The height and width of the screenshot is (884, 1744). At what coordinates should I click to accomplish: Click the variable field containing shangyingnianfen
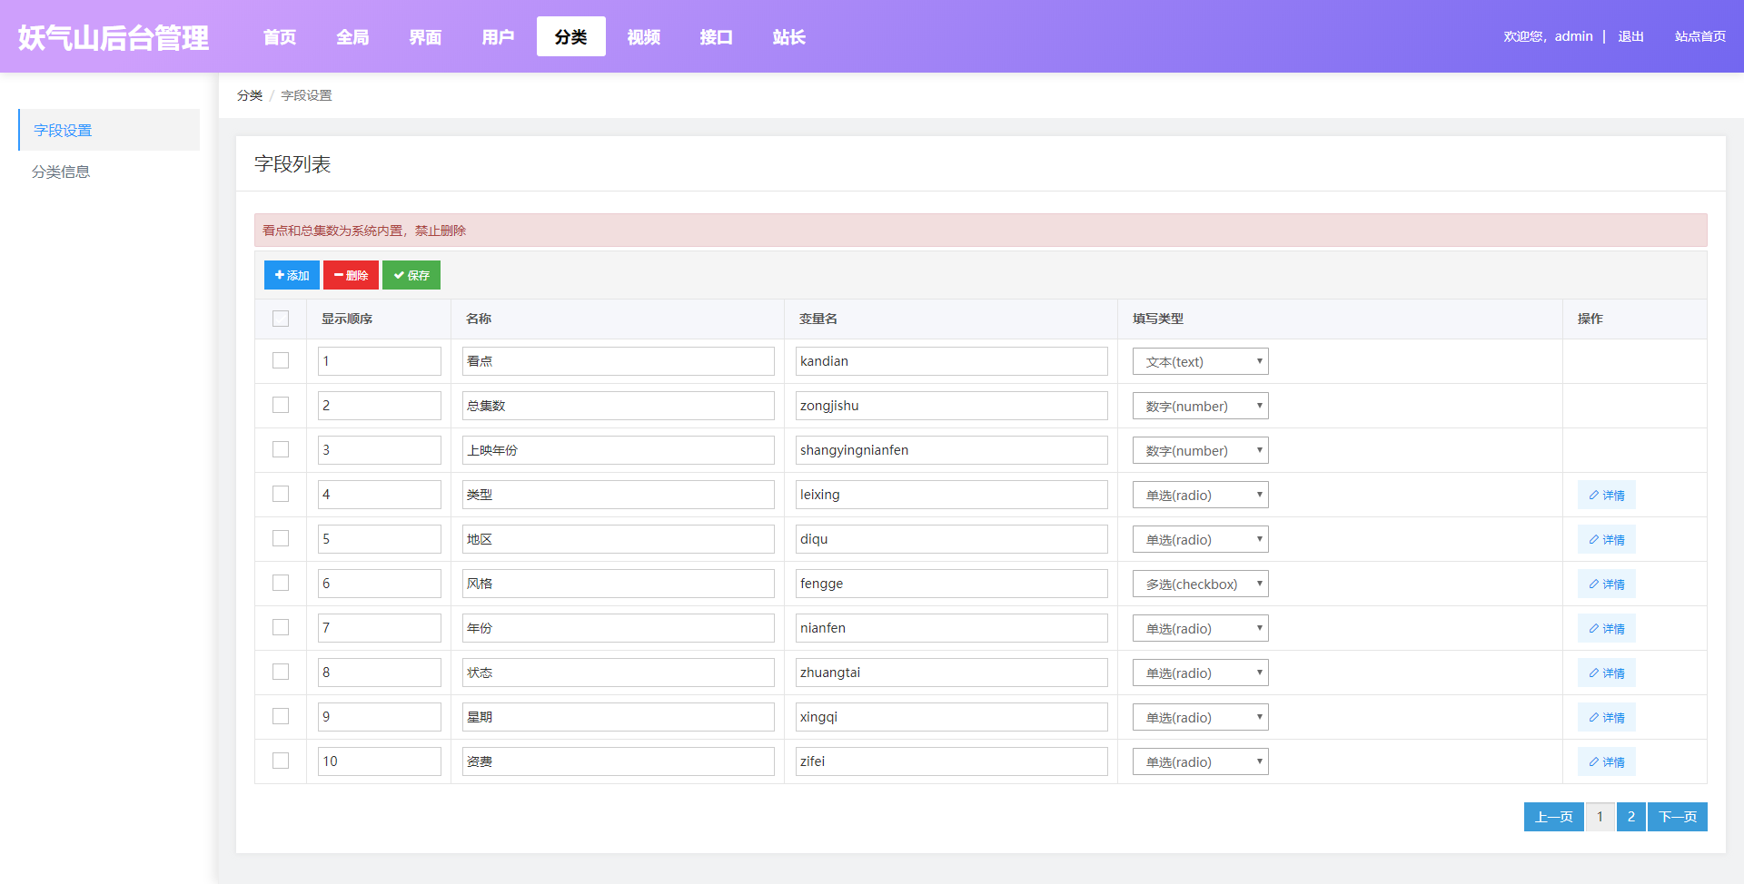pyautogui.click(x=951, y=449)
